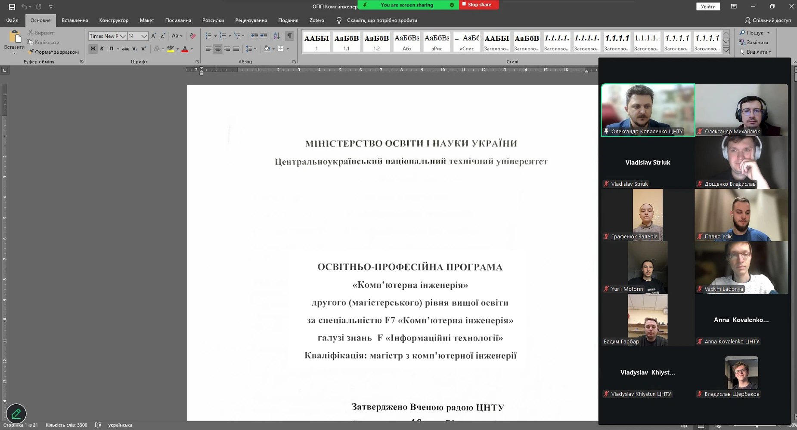Click the clear formatting eraser icon
Viewport: 797px width, 430px height.
point(193,36)
